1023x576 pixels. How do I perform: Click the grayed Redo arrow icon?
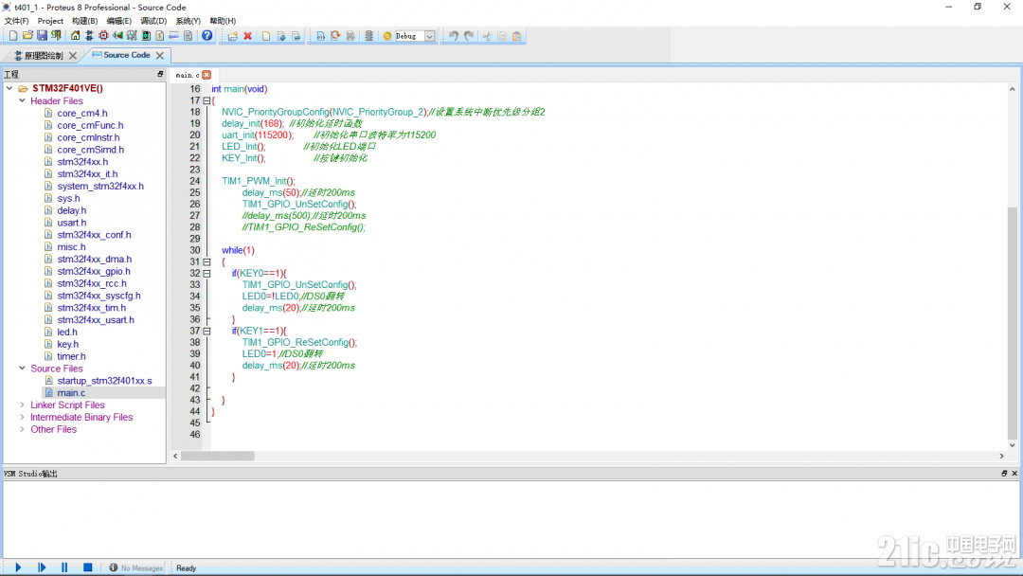[469, 36]
